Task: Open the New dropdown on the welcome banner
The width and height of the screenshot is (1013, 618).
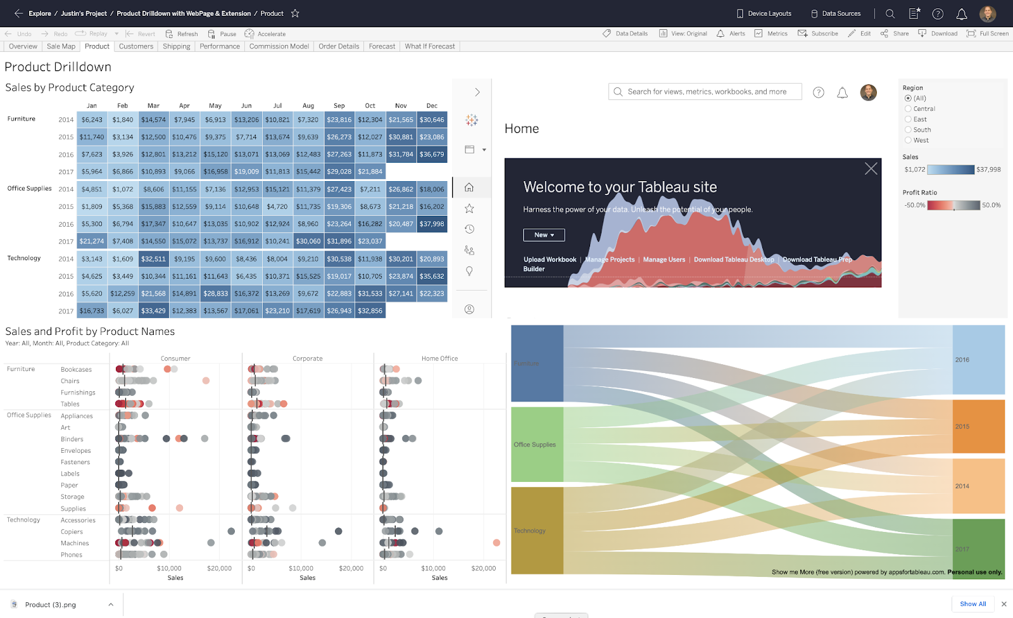Action: pyautogui.click(x=543, y=234)
